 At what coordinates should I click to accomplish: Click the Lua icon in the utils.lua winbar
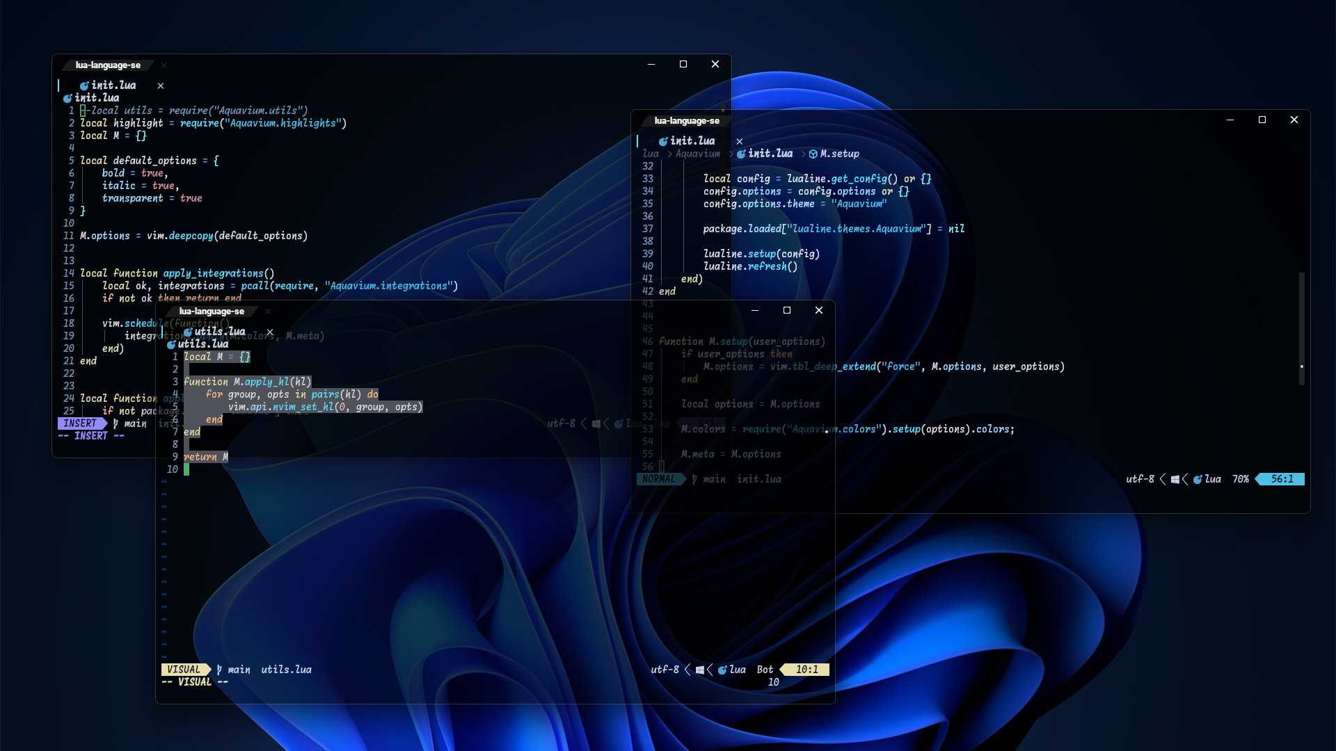coord(171,344)
